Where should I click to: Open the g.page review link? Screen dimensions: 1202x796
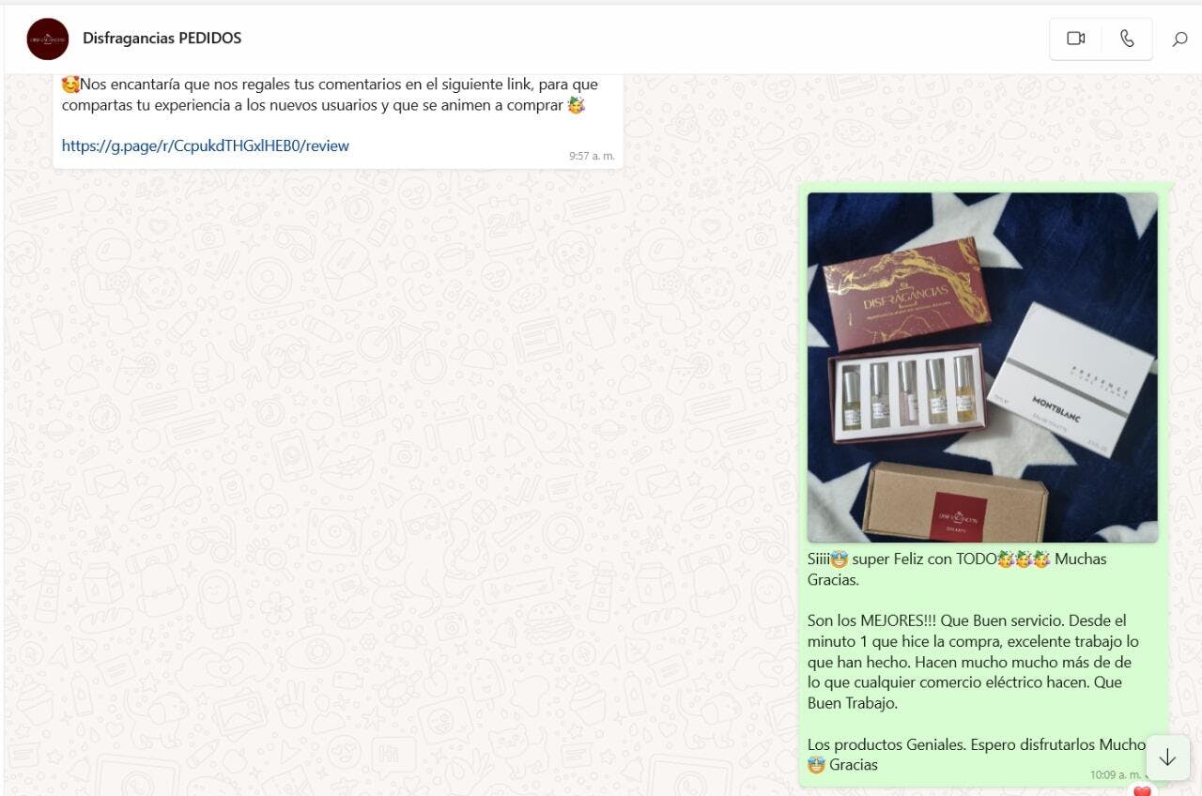[206, 145]
